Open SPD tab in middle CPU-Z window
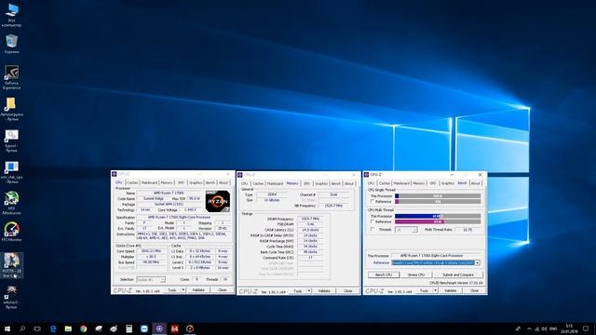 (306, 183)
